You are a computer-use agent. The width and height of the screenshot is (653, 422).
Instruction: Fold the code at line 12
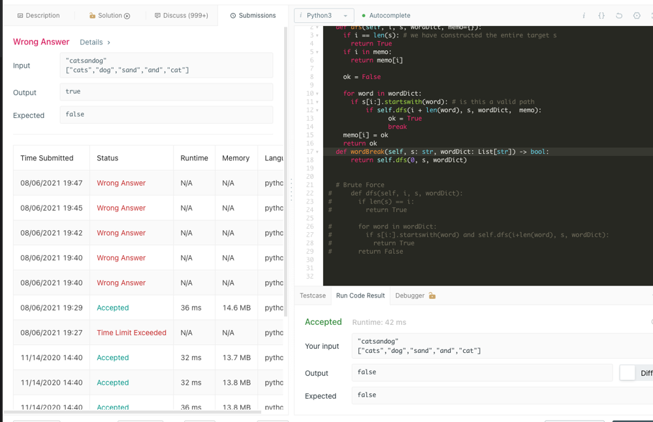pos(317,110)
